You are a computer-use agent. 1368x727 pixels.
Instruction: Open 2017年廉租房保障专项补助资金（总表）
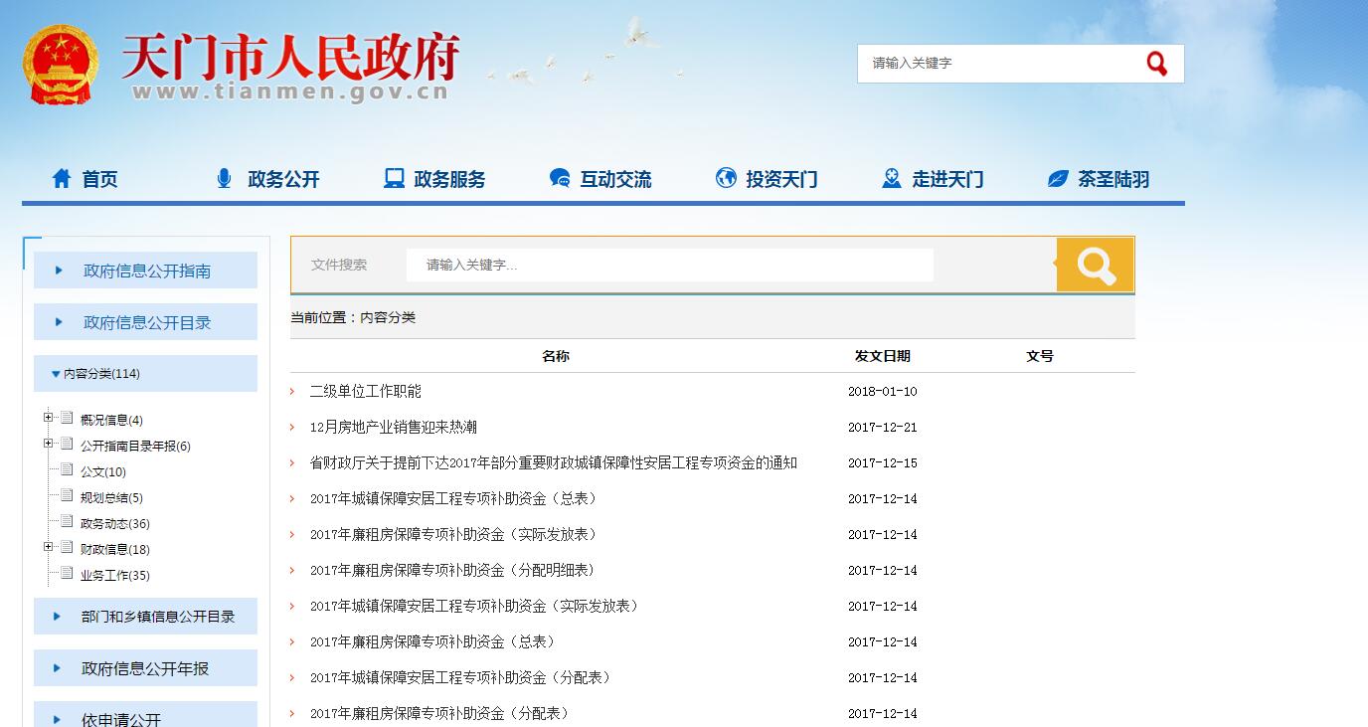tap(432, 641)
